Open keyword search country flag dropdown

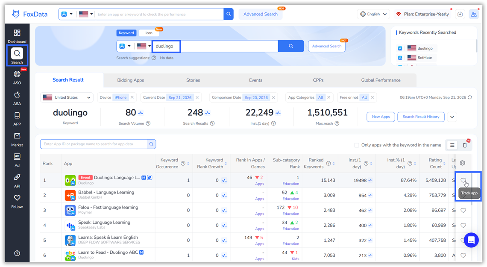click(x=144, y=46)
